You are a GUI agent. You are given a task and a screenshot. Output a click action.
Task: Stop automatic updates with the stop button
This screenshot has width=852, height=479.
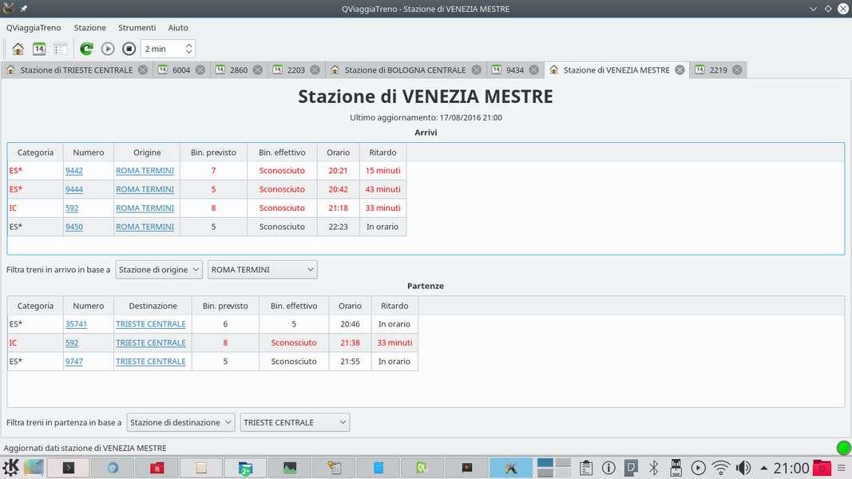[129, 49]
